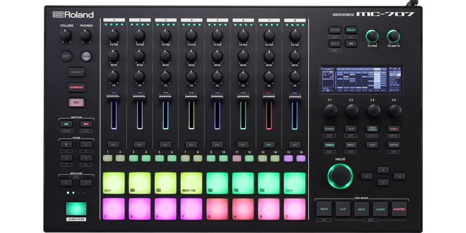466x233 pixels.
Task: Tap the OCT+ pad
Action: (295, 183)
